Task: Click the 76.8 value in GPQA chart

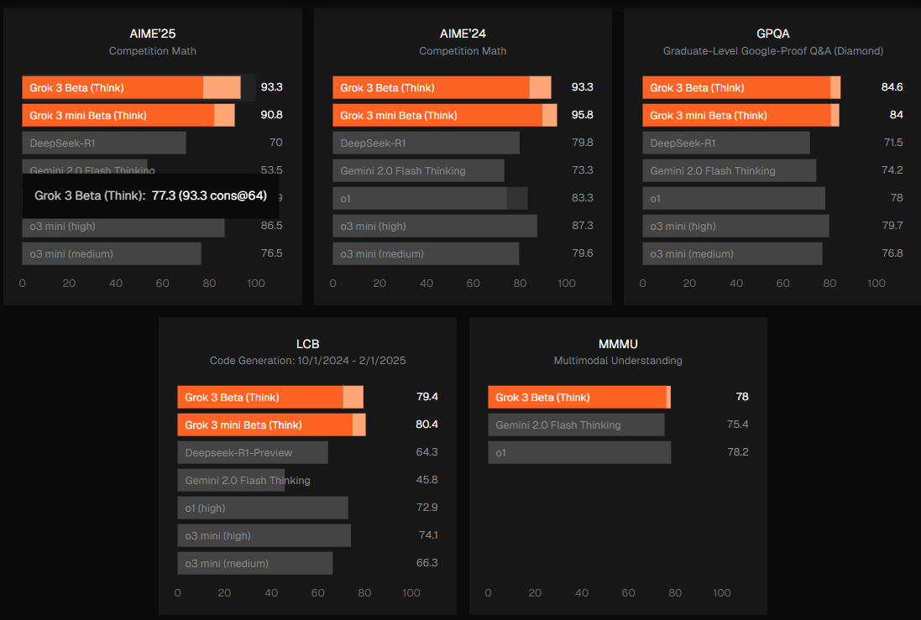Action: click(x=892, y=253)
